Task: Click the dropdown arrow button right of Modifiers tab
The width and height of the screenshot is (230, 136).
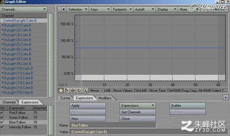Action: (226, 97)
